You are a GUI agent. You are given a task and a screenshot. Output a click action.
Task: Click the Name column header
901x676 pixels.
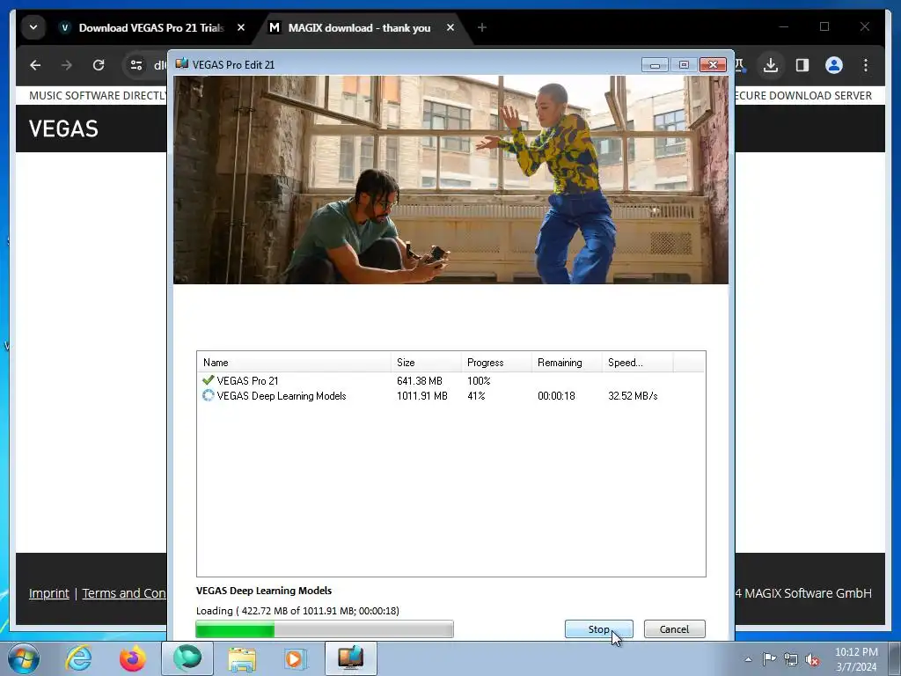click(x=294, y=362)
